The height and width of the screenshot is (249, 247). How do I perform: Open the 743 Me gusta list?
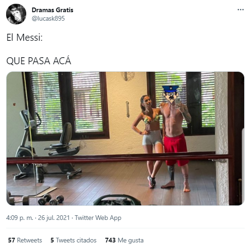(x=124, y=240)
